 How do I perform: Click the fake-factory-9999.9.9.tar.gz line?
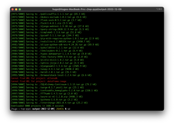pyautogui.click(x=49, y=57)
